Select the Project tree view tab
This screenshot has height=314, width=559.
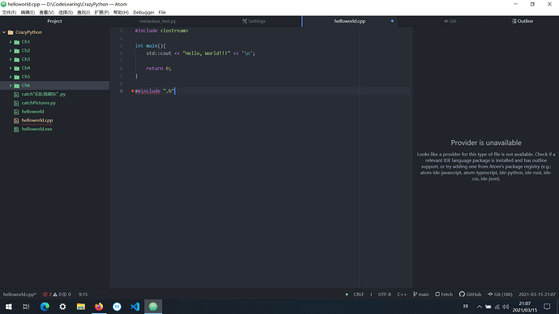pos(54,21)
